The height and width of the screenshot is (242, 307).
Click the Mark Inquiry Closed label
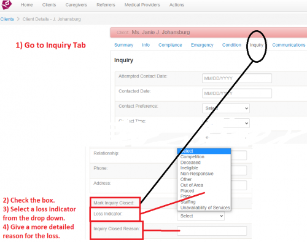coord(114,203)
